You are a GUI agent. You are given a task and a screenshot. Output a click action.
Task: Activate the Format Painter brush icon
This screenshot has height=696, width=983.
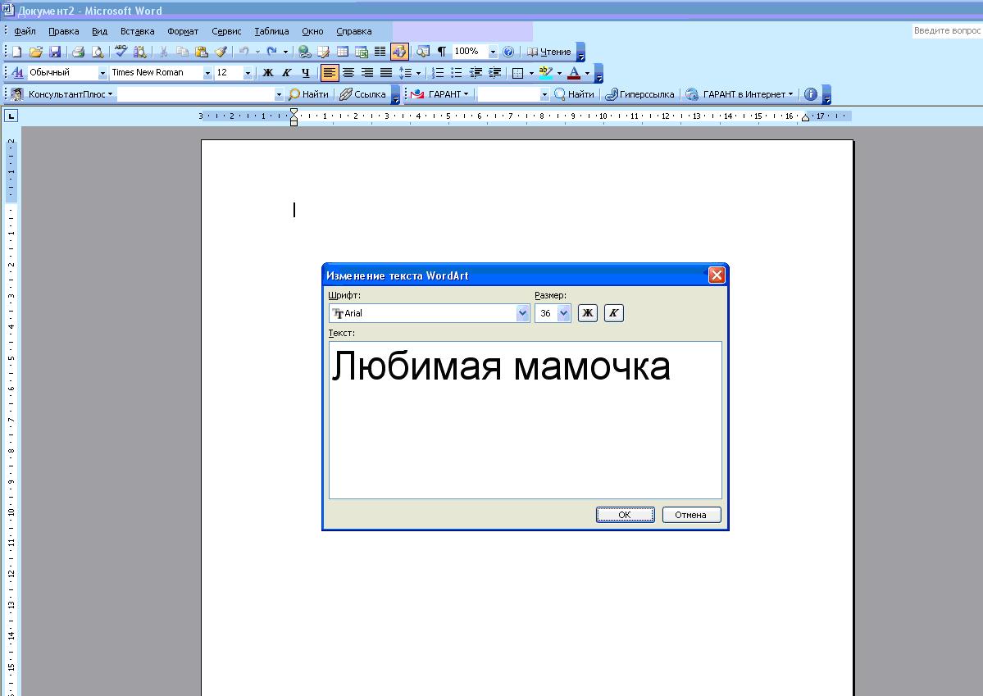pyautogui.click(x=221, y=52)
